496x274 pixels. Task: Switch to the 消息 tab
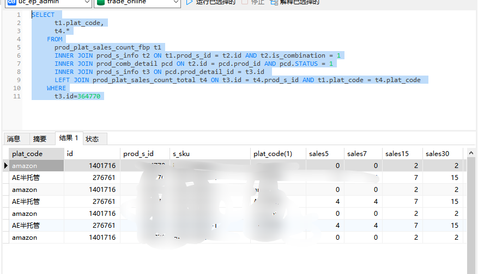(14, 139)
